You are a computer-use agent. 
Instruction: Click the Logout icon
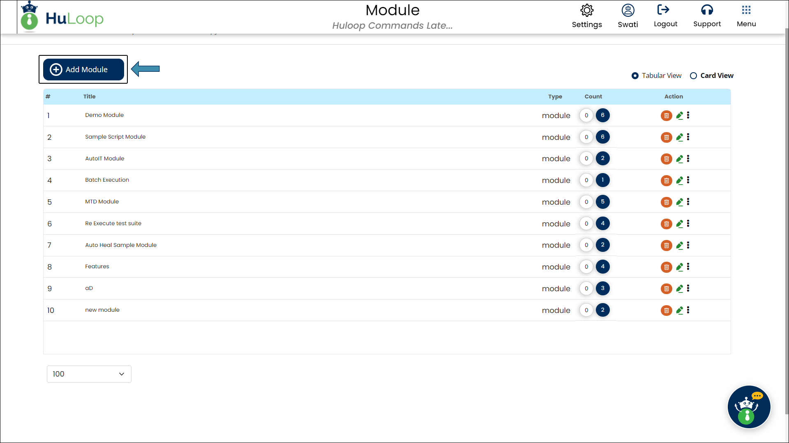click(663, 9)
